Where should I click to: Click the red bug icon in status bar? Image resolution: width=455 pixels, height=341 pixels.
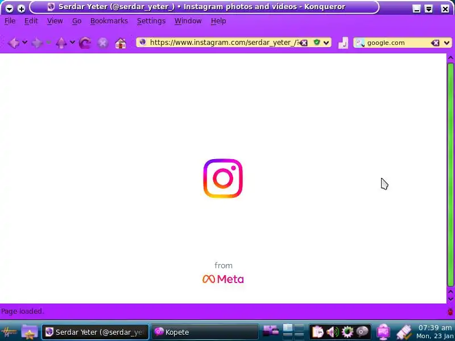pos(450,311)
